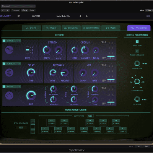Load the previous preset with left triangle

(80, 16)
